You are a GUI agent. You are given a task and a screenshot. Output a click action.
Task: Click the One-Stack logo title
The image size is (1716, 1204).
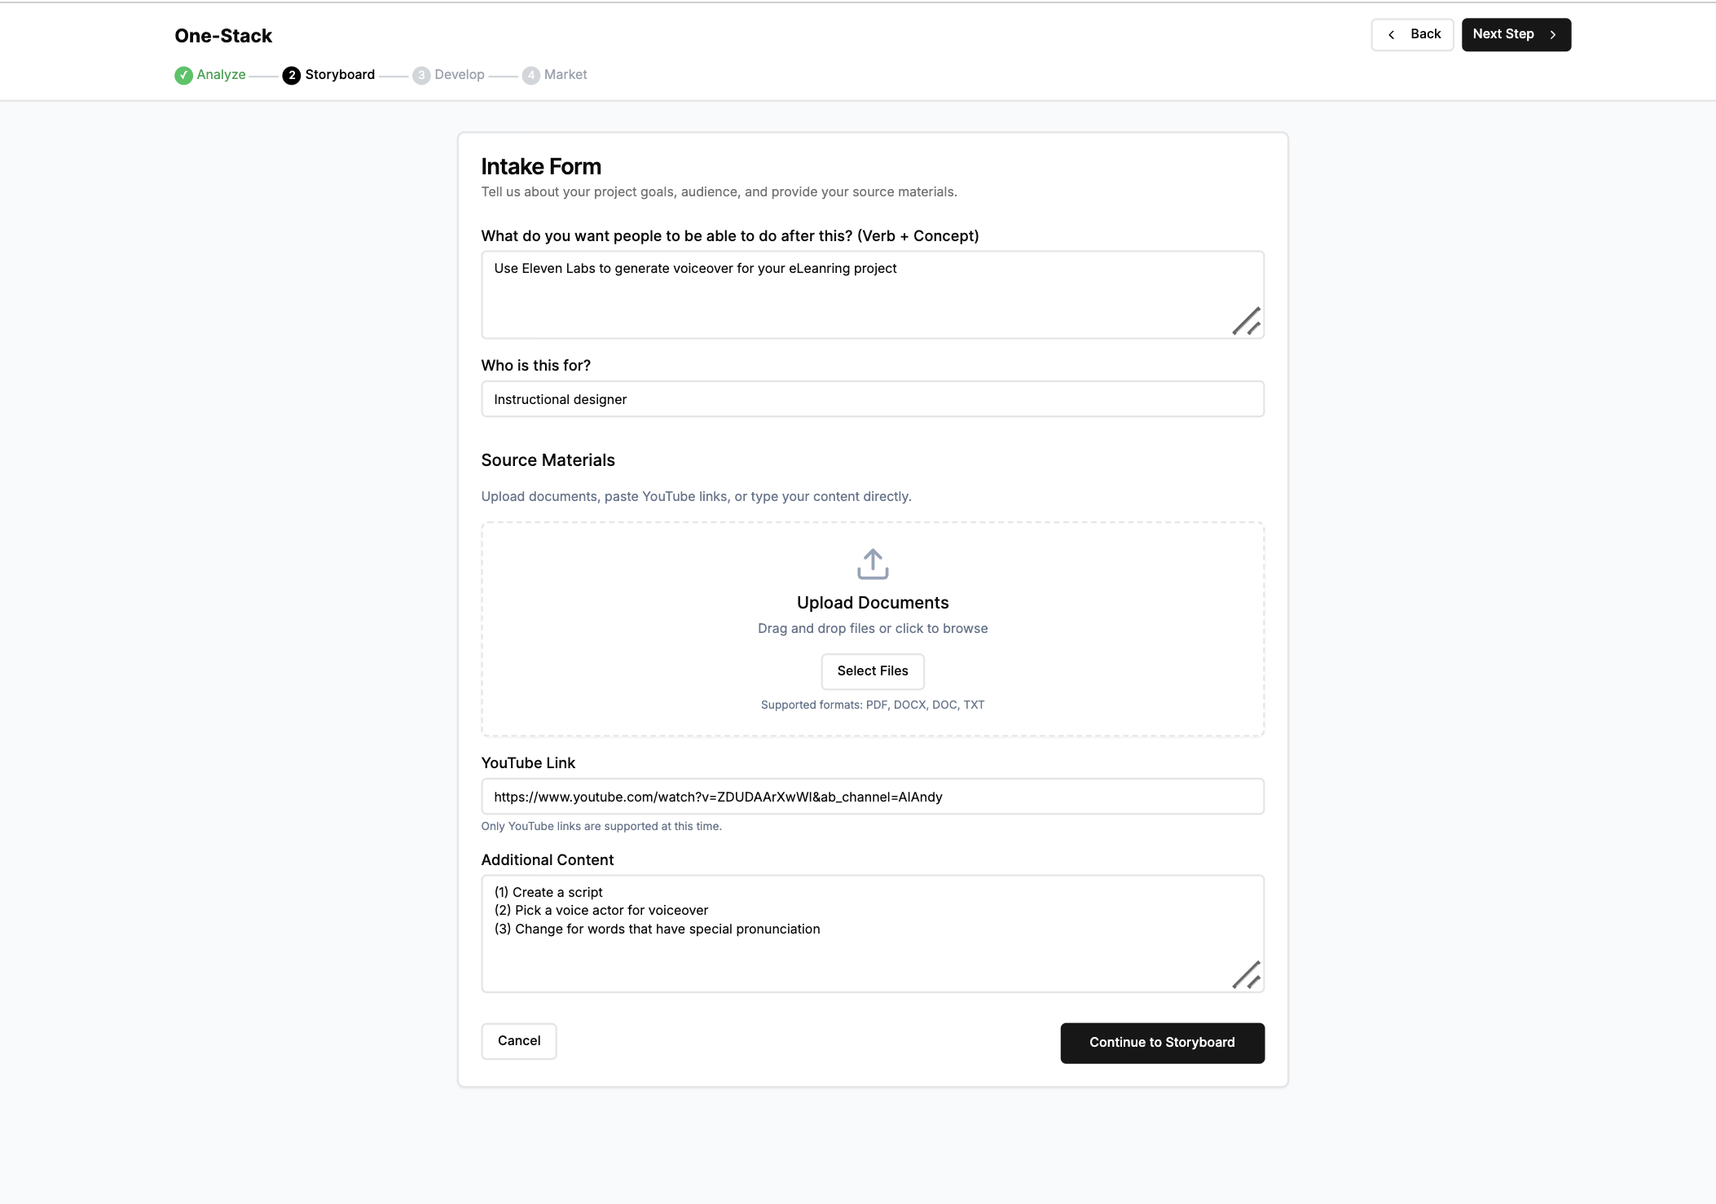223,36
